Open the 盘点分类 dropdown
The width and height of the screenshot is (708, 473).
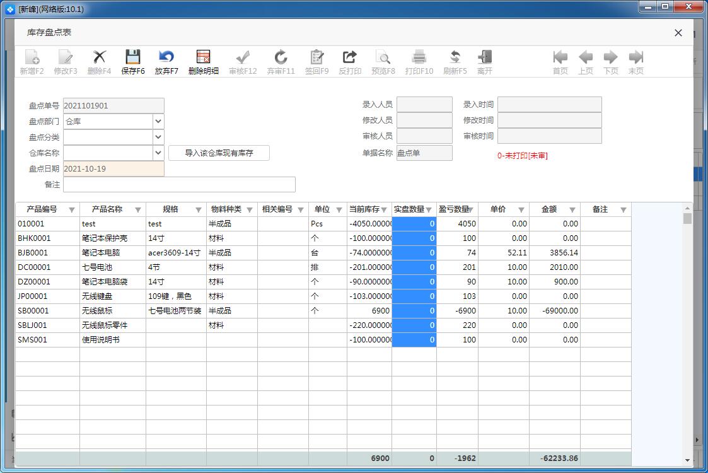(158, 137)
